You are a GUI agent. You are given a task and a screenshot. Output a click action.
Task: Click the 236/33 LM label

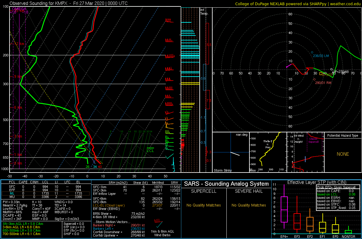321,56
